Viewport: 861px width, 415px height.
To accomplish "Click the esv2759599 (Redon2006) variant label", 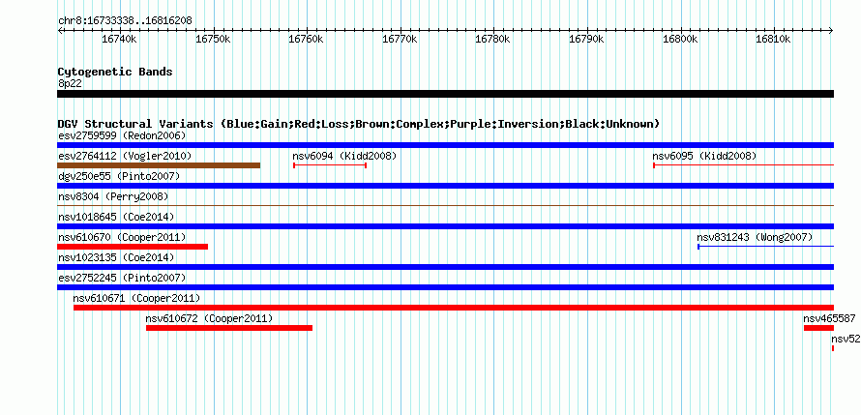I will click(122, 135).
